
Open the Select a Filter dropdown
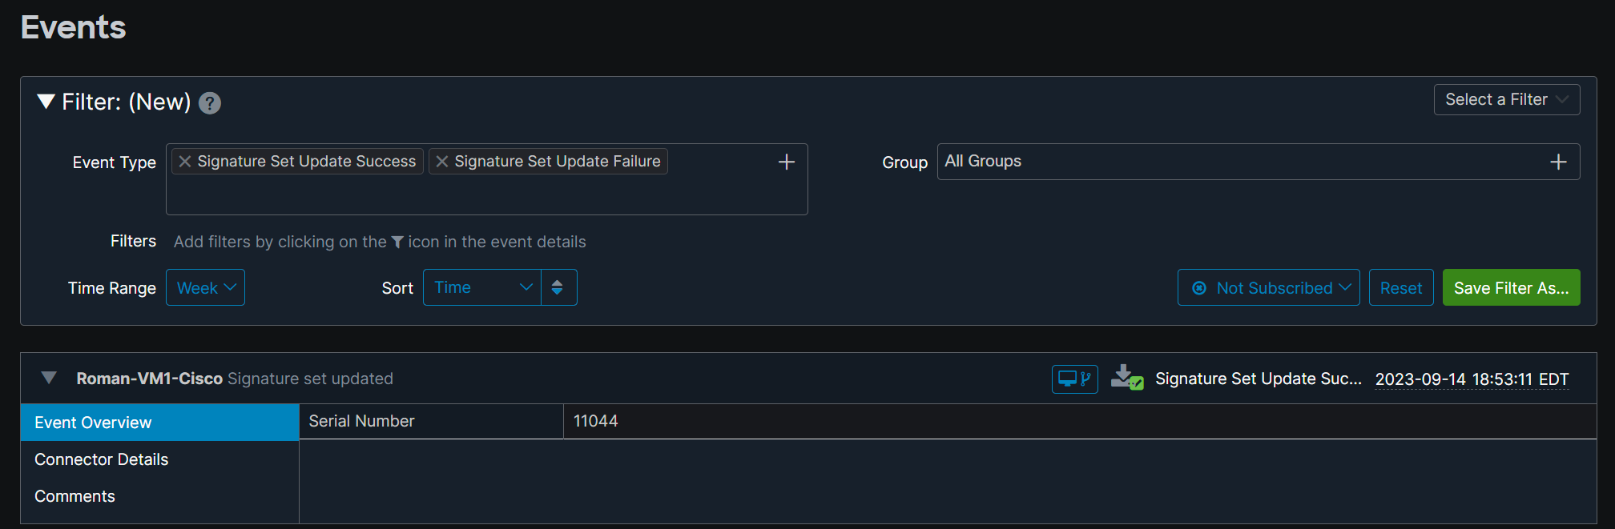(x=1506, y=100)
